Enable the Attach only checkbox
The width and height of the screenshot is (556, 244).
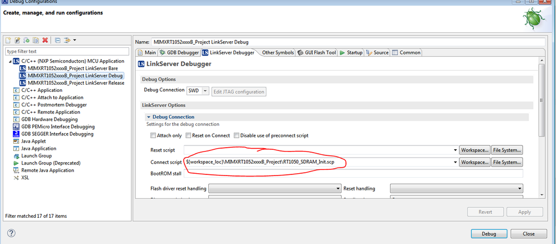click(x=153, y=135)
